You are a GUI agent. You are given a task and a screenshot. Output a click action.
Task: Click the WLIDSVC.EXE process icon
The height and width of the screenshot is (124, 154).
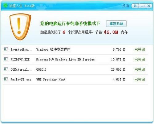tap(6, 59)
